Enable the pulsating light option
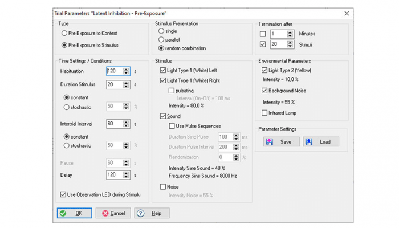 pos(172,91)
